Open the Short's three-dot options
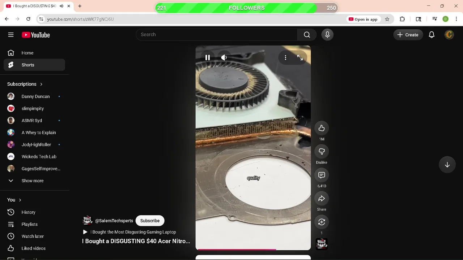 point(285,57)
